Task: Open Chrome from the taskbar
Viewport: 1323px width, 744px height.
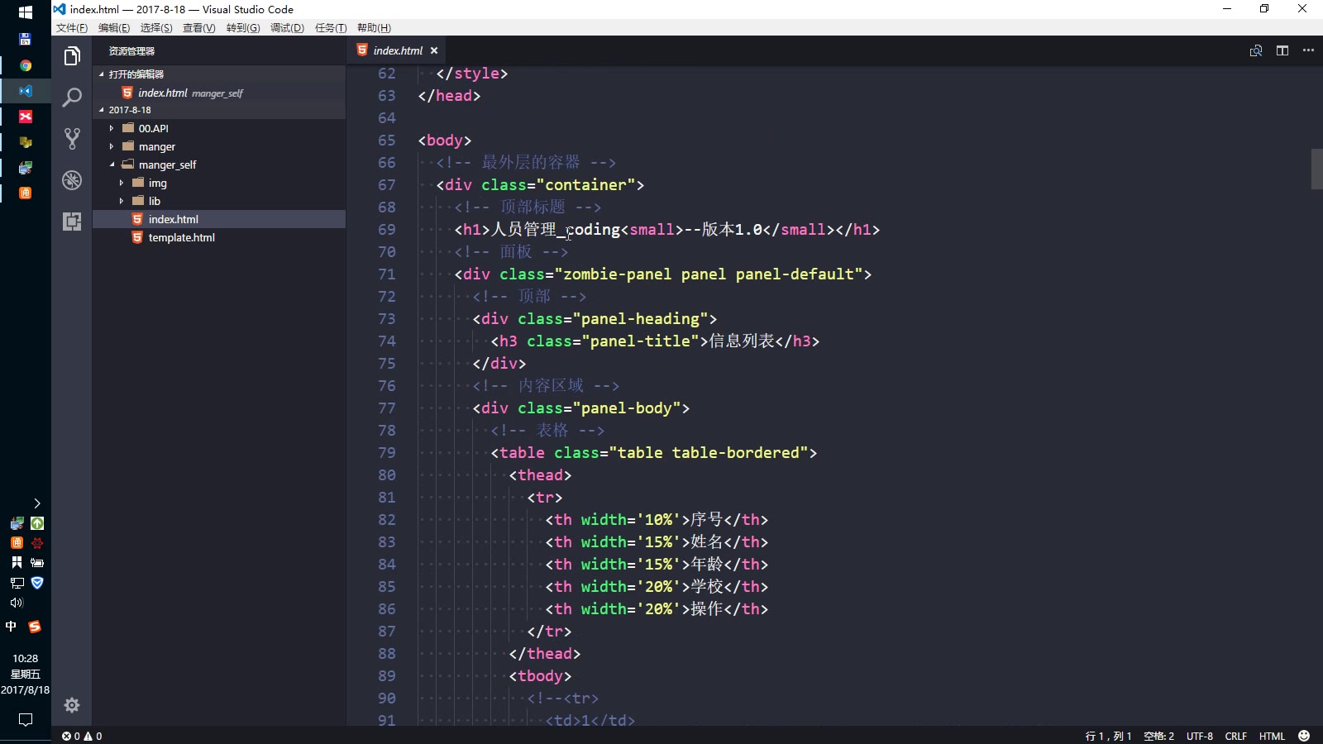Action: (26, 65)
